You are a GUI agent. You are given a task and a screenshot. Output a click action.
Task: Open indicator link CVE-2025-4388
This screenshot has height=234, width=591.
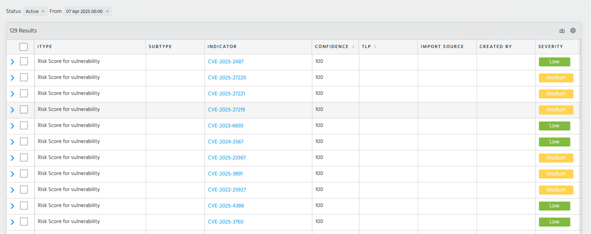click(226, 206)
